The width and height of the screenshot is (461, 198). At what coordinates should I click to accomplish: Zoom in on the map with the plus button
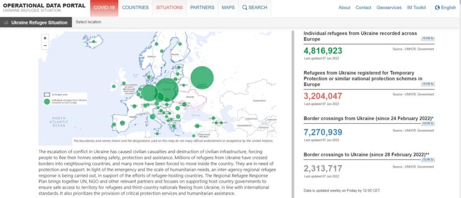(45, 38)
